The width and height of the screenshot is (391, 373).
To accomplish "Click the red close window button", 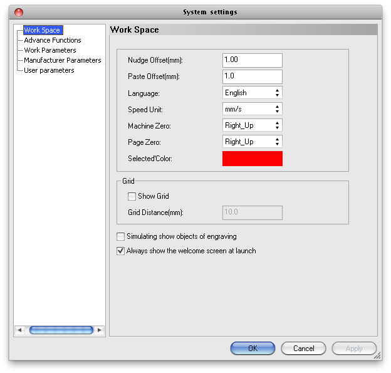I will pyautogui.click(x=19, y=12).
